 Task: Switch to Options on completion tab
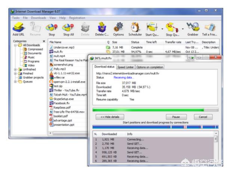tap(150, 67)
